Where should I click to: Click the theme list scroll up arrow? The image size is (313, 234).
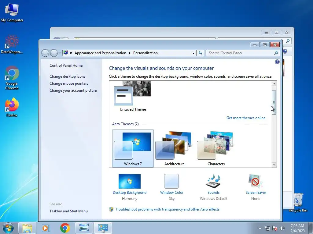tap(274, 83)
